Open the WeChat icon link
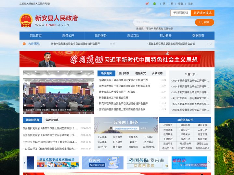The width and height of the screenshot is (234, 175). (x=154, y=4)
